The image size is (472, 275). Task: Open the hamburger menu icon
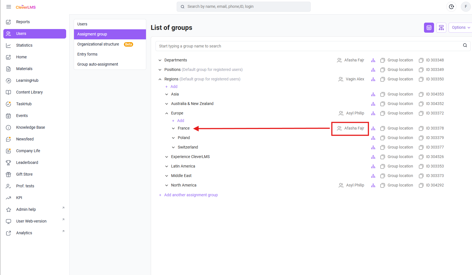click(9, 7)
